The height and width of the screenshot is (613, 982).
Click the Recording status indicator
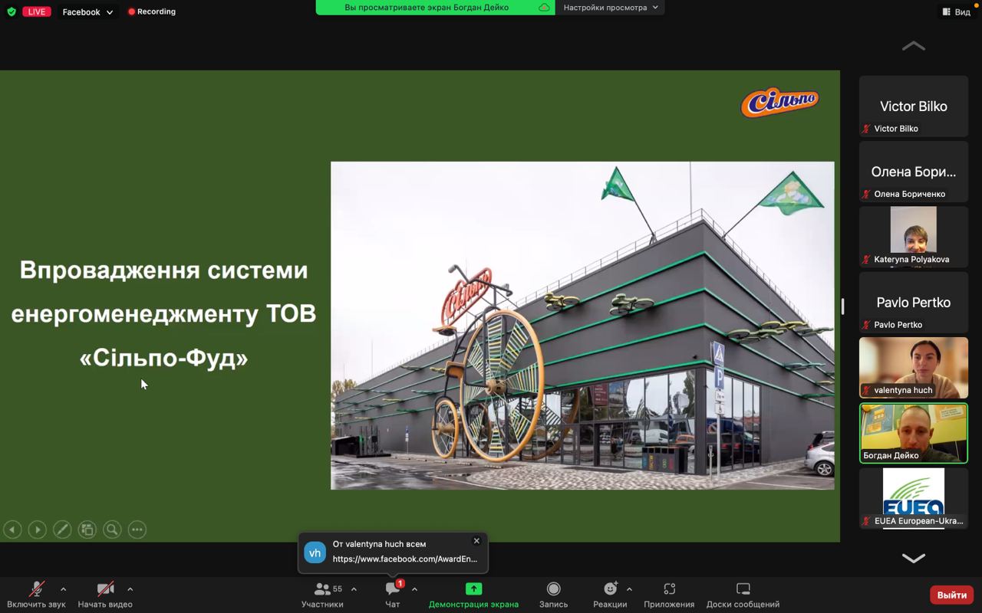point(152,11)
